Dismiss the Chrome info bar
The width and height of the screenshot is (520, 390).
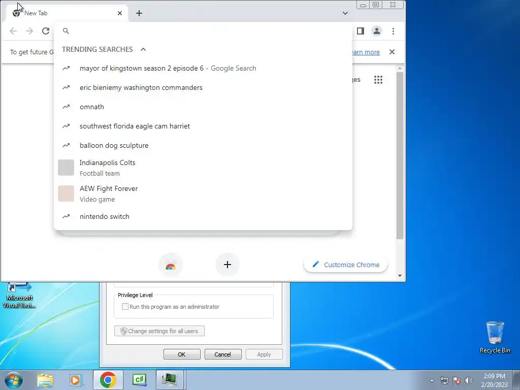pos(392,52)
